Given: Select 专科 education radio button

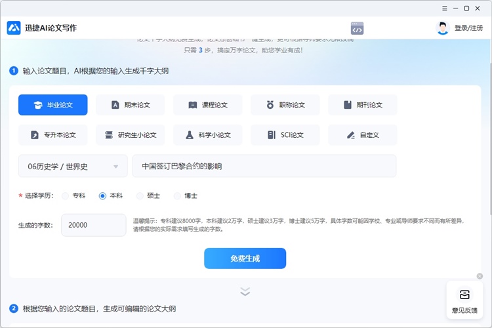Looking at the screenshot, I should [x=65, y=196].
